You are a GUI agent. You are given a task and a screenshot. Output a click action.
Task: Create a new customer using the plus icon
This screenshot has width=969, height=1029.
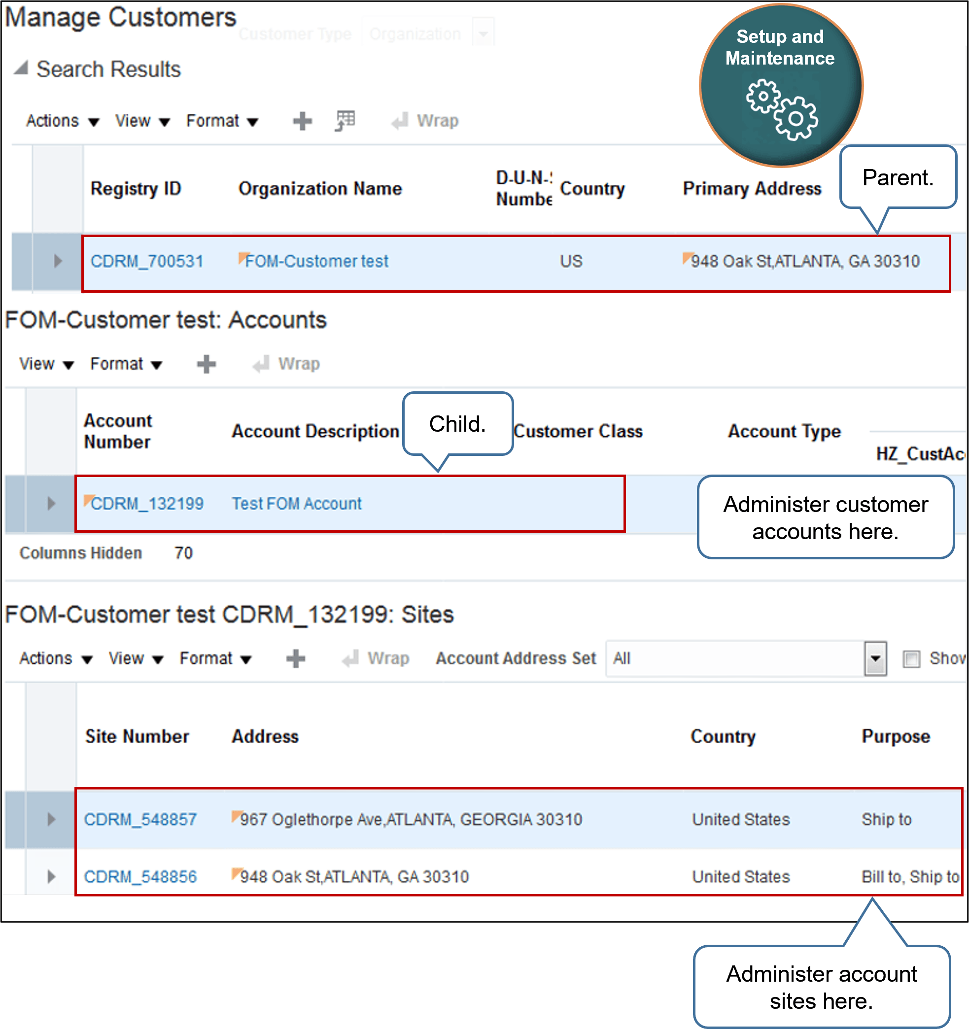click(302, 121)
